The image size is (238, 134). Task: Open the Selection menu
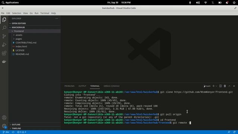pyautogui.click(x=16, y=13)
